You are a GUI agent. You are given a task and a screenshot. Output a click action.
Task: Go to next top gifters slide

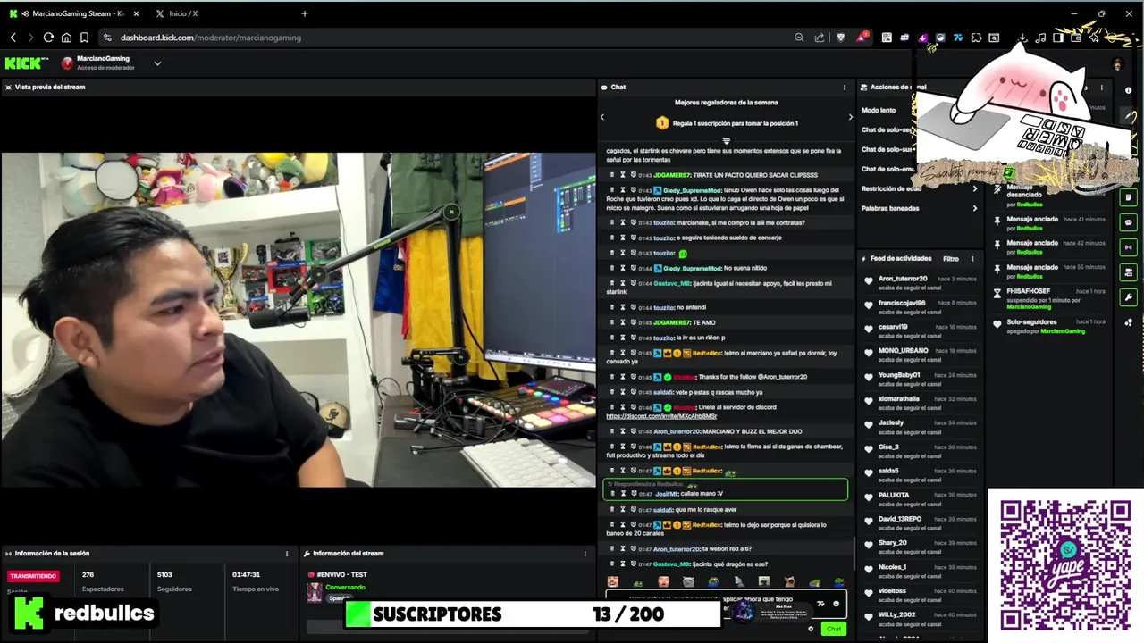click(850, 117)
